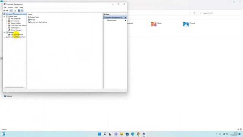The height and width of the screenshot is (137, 243).
Task: Go back using the toolbar back arrow
Action: [4, 11]
